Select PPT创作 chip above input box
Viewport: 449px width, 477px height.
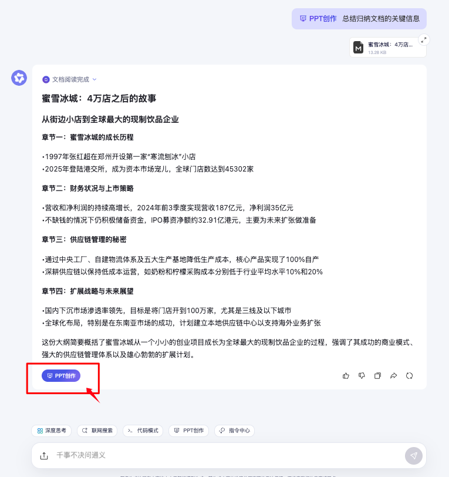[x=188, y=431]
